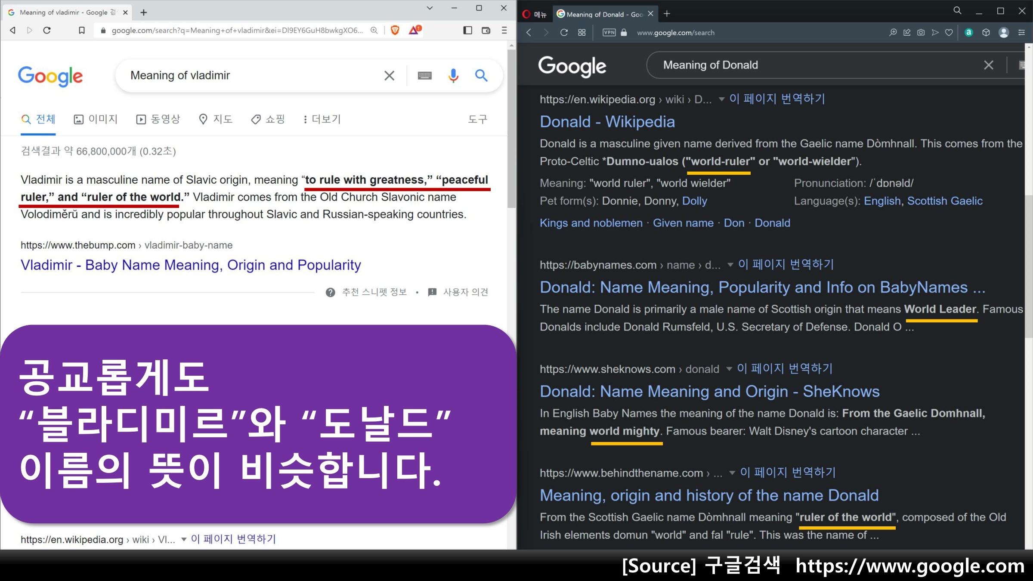Toggle bookmark for this page in Brave
The image size is (1033, 581).
pyautogui.click(x=81, y=30)
